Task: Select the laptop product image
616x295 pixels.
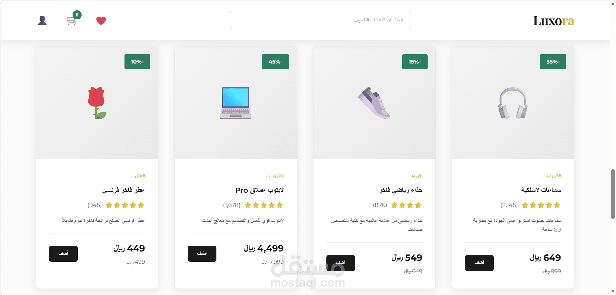Action: point(236,103)
